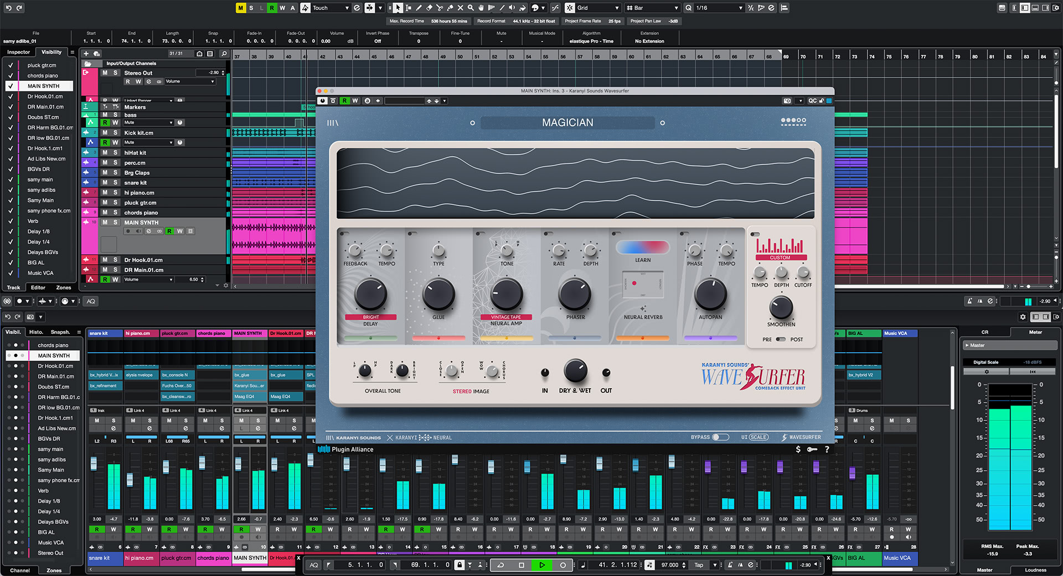
Task: Activate the Mute X tool
Action: coord(460,8)
